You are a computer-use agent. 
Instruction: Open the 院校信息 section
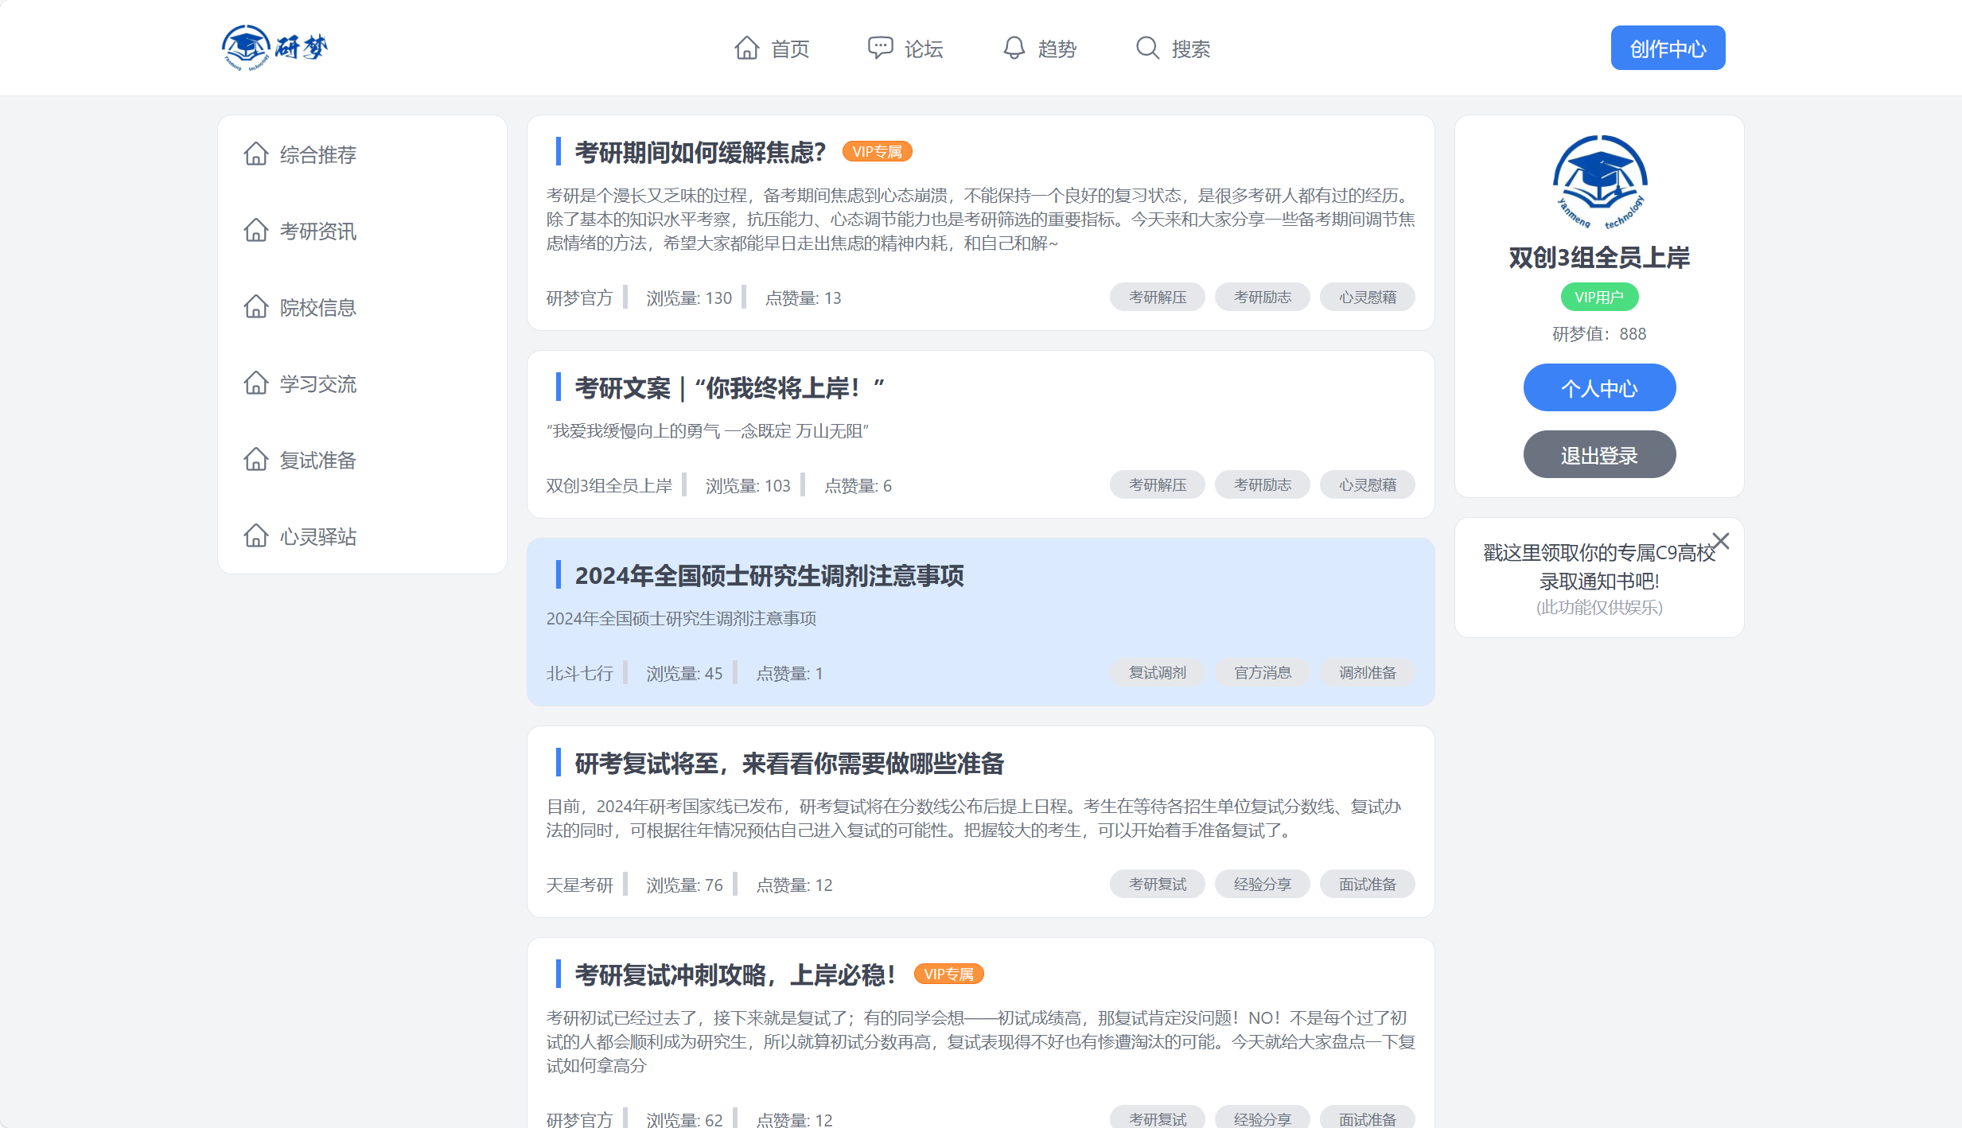pos(317,307)
